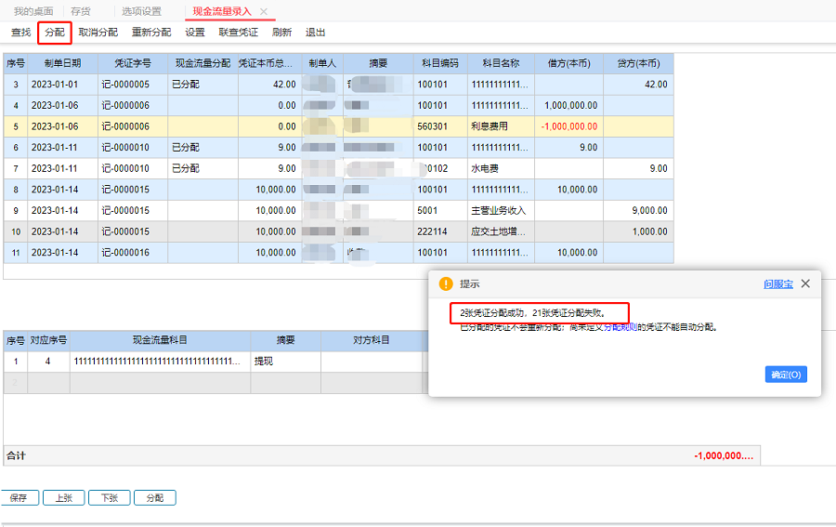836x527 pixels.
Task: Select the row with 利息费用 subject
Action: tap(338, 126)
